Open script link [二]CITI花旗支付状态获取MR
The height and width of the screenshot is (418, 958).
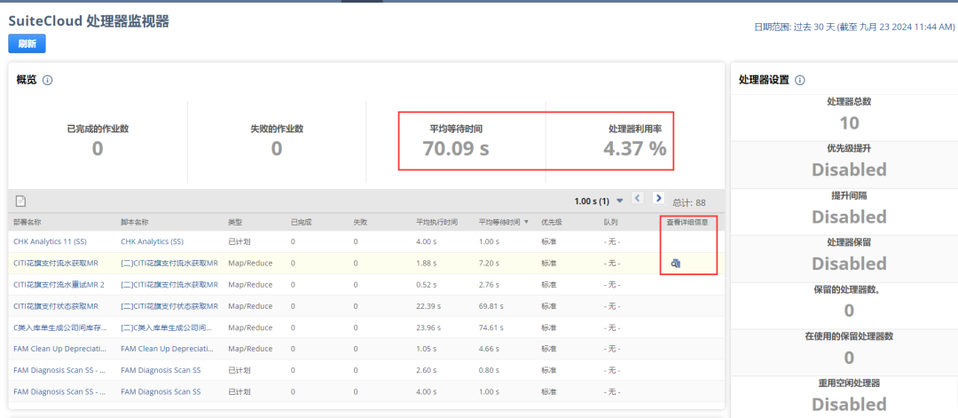tap(169, 306)
